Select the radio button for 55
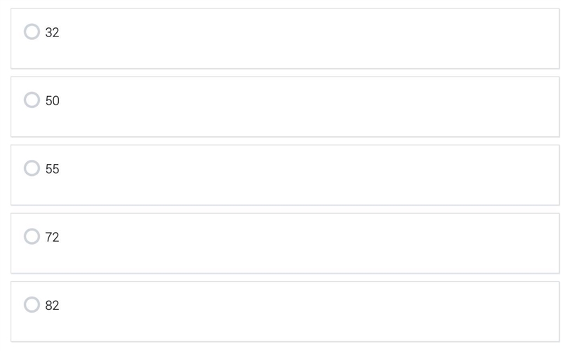The height and width of the screenshot is (352, 561). click(x=32, y=168)
